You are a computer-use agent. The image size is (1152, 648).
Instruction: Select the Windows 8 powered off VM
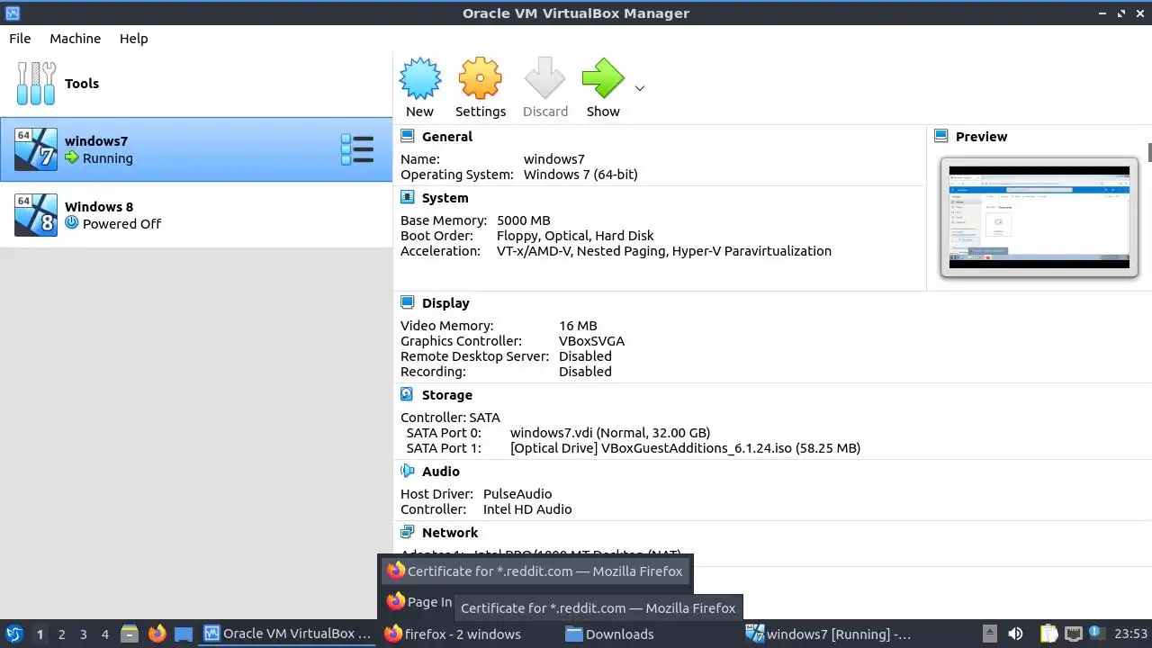(x=196, y=215)
